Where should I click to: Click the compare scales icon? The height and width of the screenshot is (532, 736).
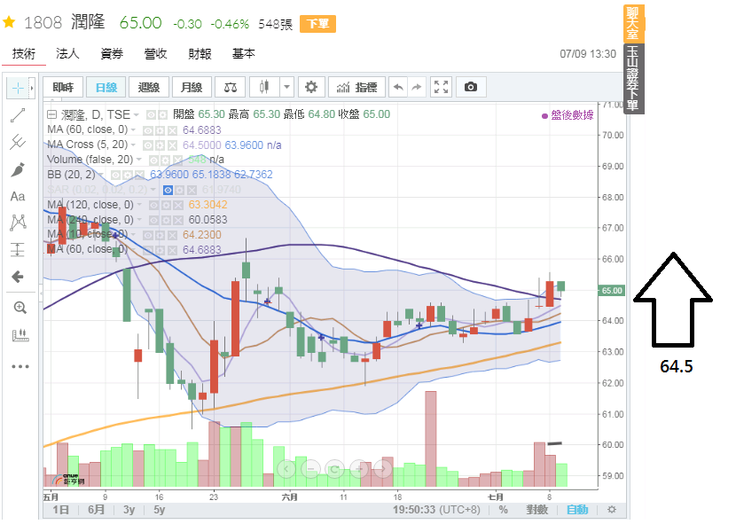click(231, 87)
